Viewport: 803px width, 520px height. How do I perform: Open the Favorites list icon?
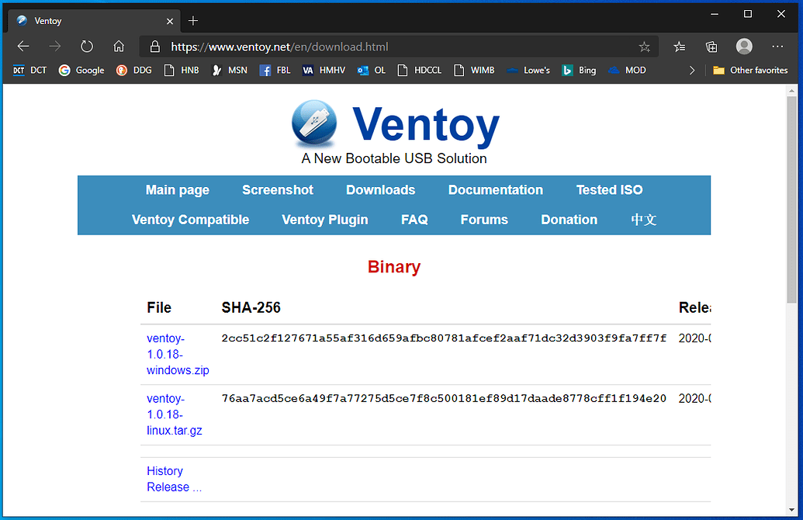click(x=680, y=47)
